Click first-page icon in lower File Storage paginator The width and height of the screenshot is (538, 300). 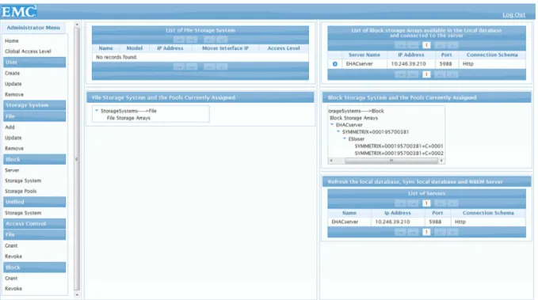[x=179, y=66]
